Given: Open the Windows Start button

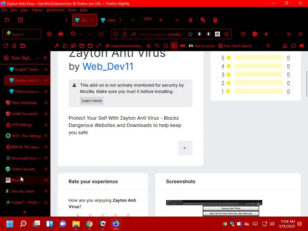Looking at the screenshot, I should 10,224.
